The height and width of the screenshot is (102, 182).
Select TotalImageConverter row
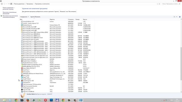(57, 88)
